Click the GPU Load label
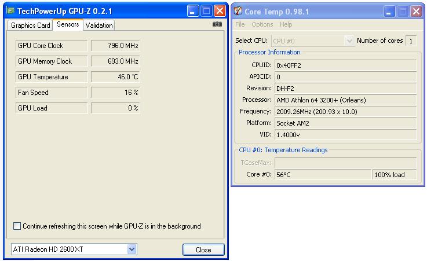427x261 pixels. pyautogui.click(x=52, y=108)
